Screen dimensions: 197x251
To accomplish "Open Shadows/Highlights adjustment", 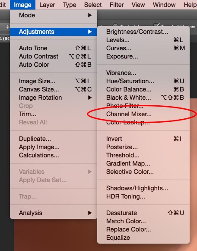I will tap(137, 188).
